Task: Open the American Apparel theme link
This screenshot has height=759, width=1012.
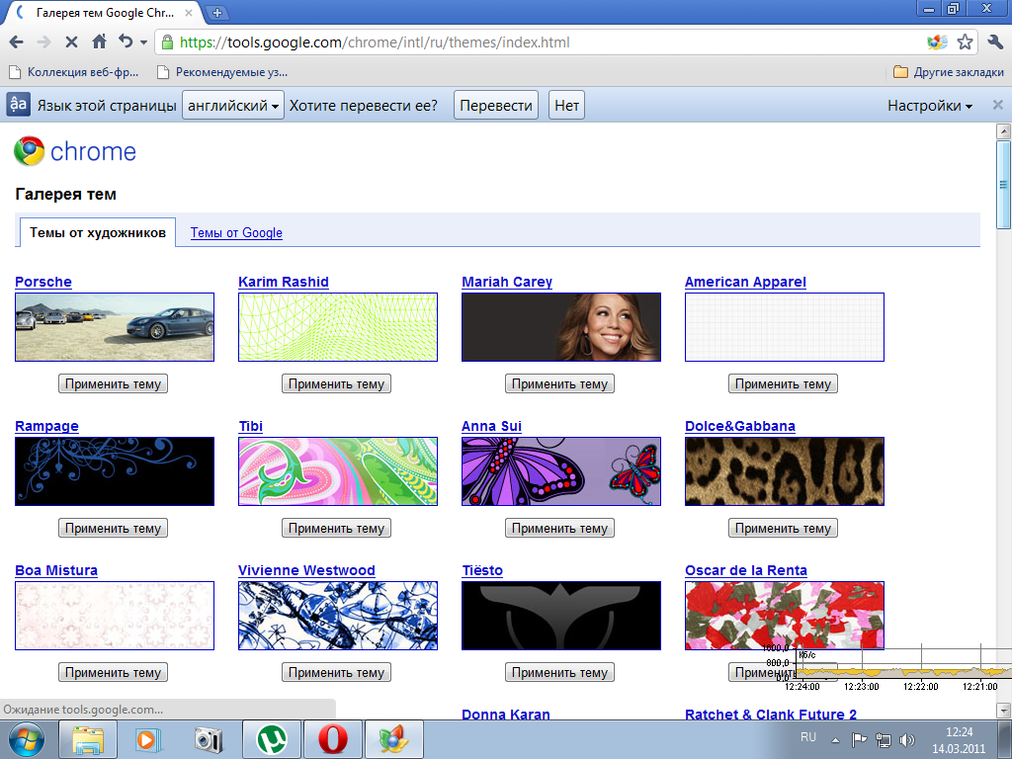Action: click(745, 282)
